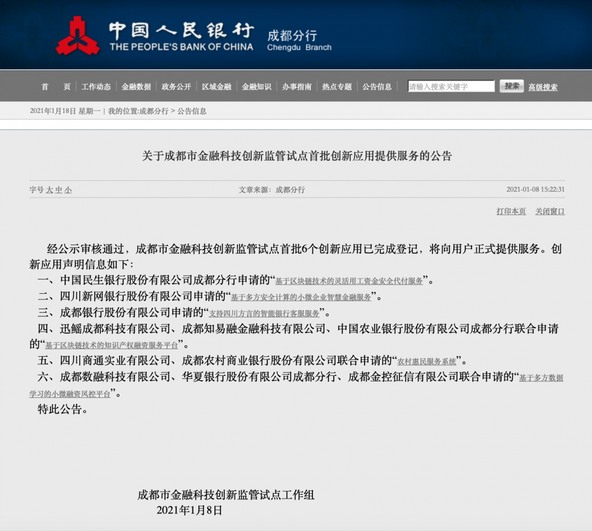Open the 公告信息 navigation item
This screenshot has height=531, width=592.
(377, 87)
